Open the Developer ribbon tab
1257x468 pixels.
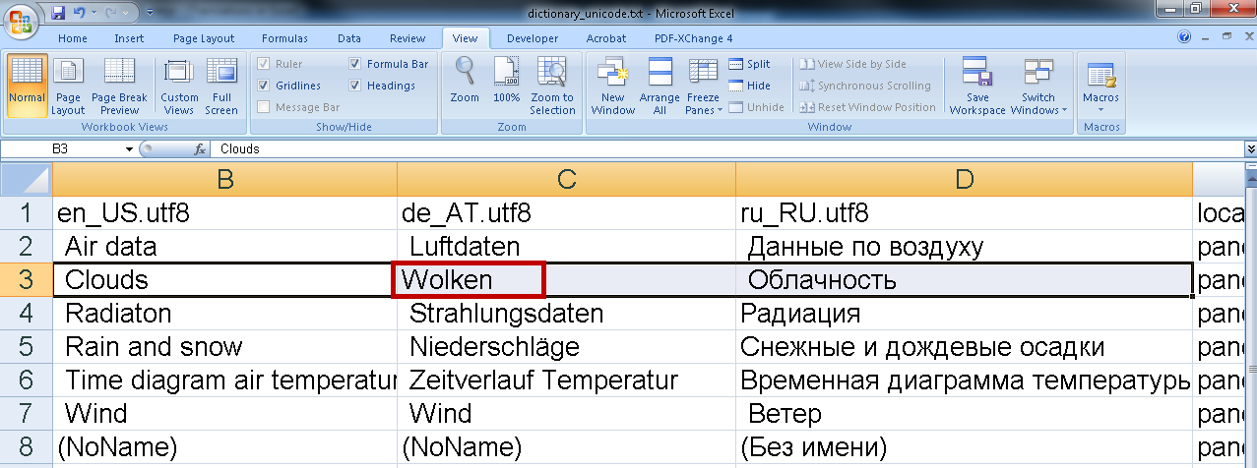(532, 38)
